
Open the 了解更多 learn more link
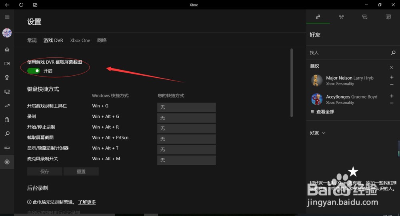(87, 202)
